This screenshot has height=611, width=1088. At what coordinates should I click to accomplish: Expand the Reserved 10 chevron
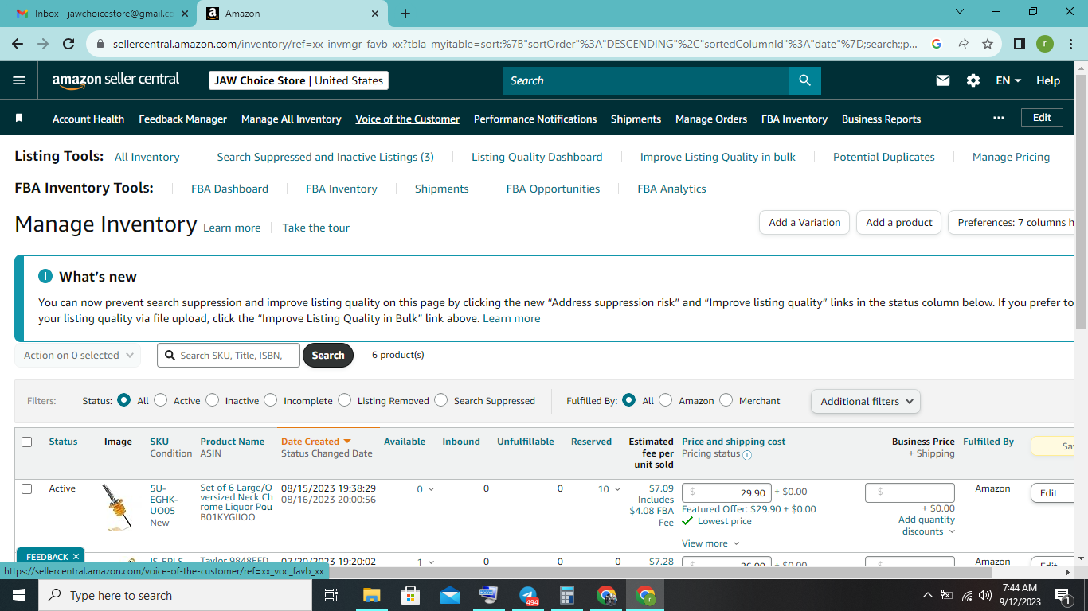pyautogui.click(x=616, y=489)
